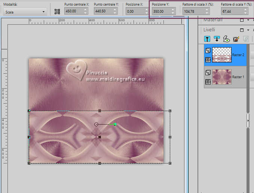Click the top-left corner selection handle
The height and width of the screenshot is (193, 254).
pyautogui.click(x=29, y=111)
